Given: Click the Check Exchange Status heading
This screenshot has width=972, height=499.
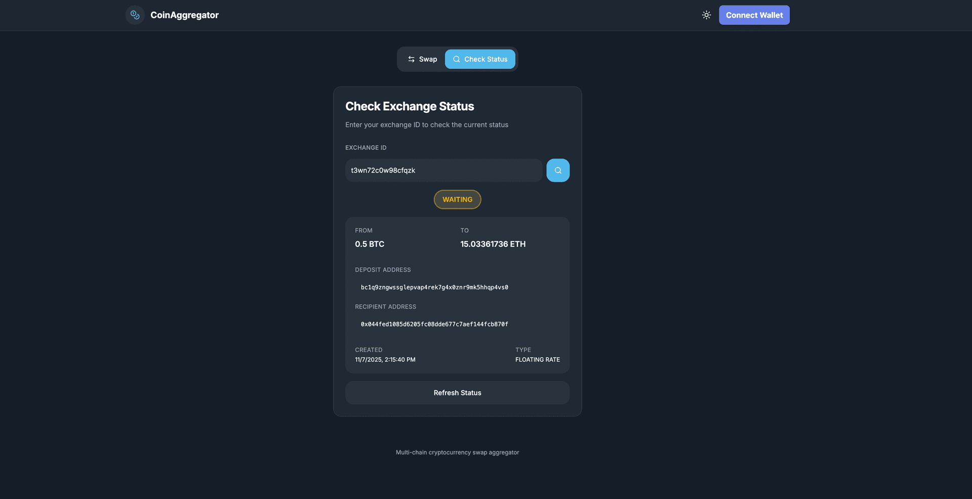Looking at the screenshot, I should [410, 106].
